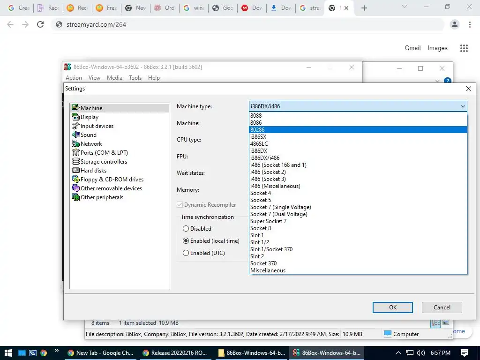Switch to the Ord browser tab
480x360 pixels.
pos(165,8)
